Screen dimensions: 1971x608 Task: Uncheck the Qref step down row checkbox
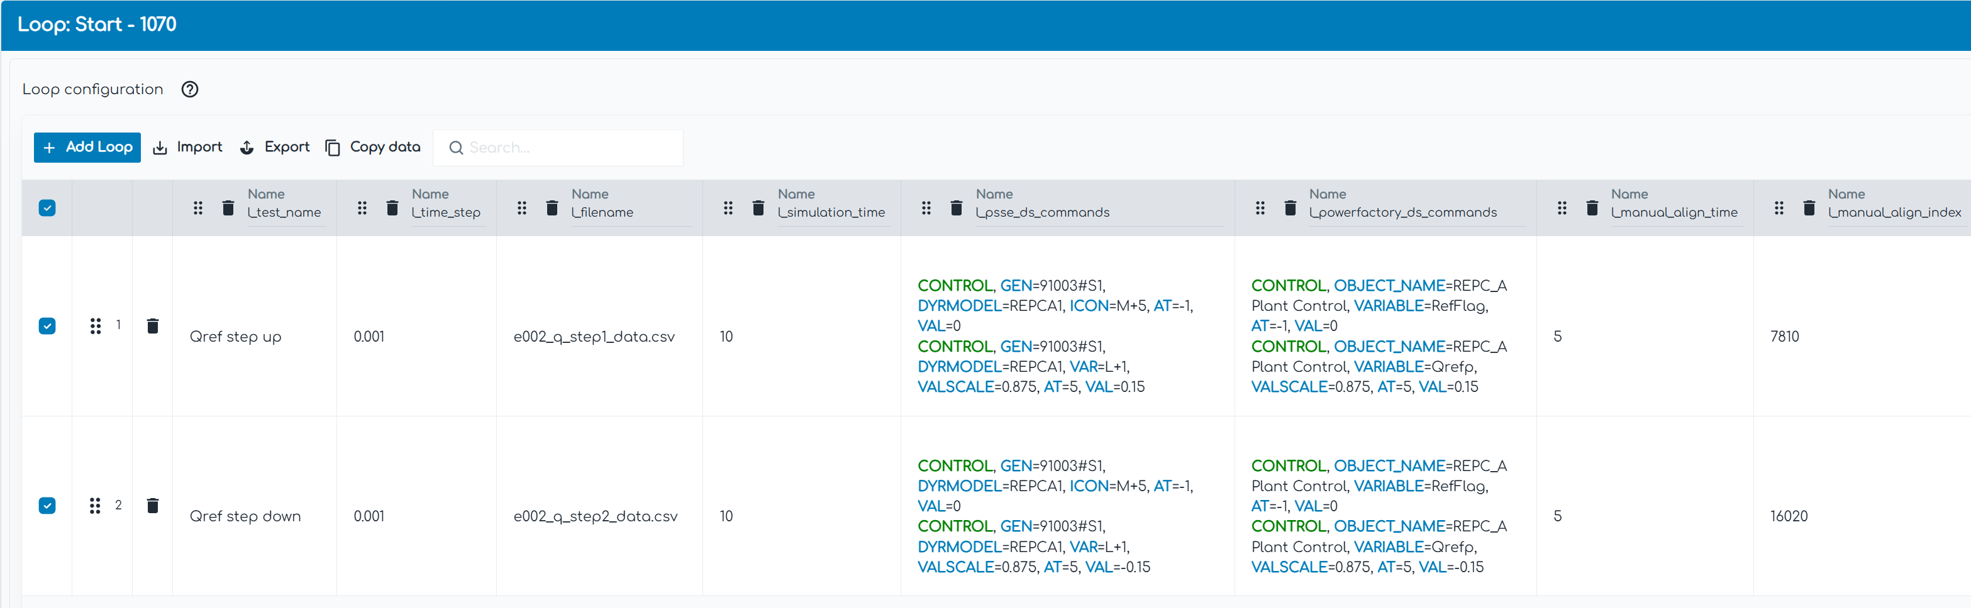pyautogui.click(x=47, y=506)
